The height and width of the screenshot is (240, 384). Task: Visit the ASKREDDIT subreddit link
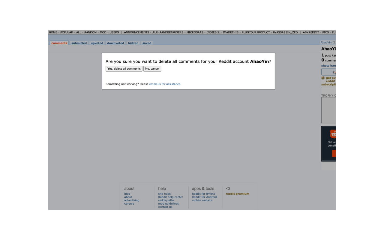(x=311, y=32)
